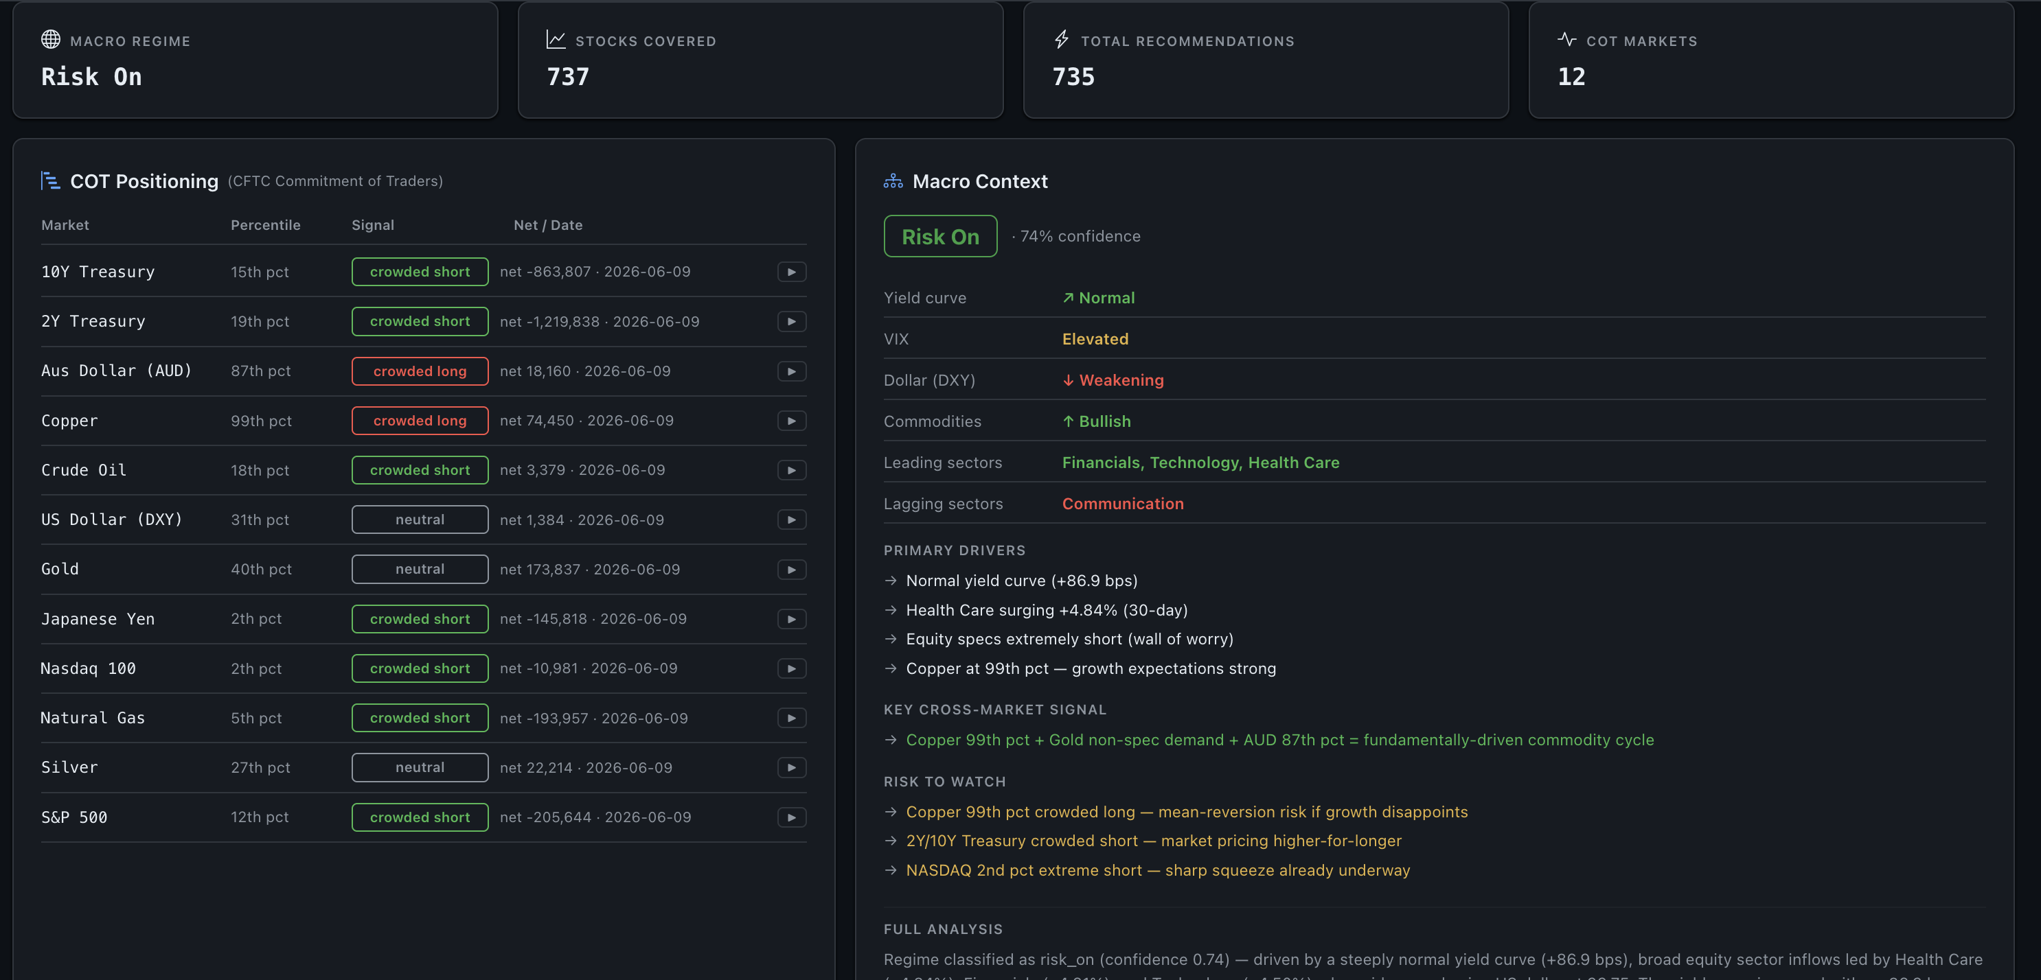2041x980 pixels.
Task: Open the Financials leading sector link
Action: 1102,463
